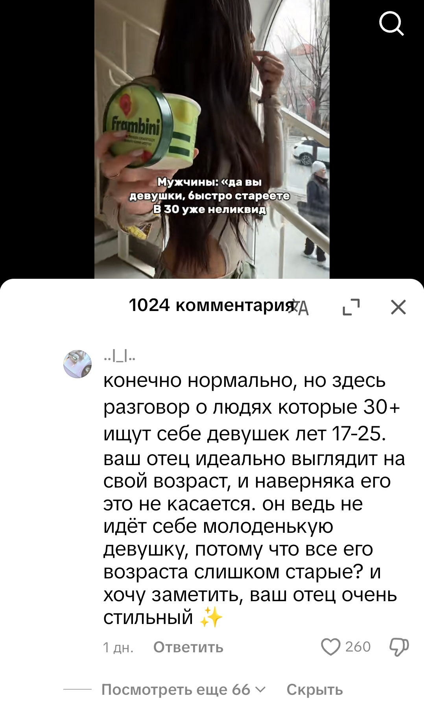Tap the 260 likes count
The height and width of the screenshot is (716, 424).
pos(358,647)
